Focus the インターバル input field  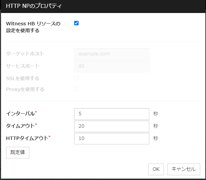[112, 114]
